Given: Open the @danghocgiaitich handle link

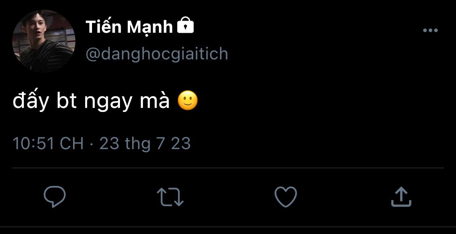Looking at the screenshot, I should 157,54.
